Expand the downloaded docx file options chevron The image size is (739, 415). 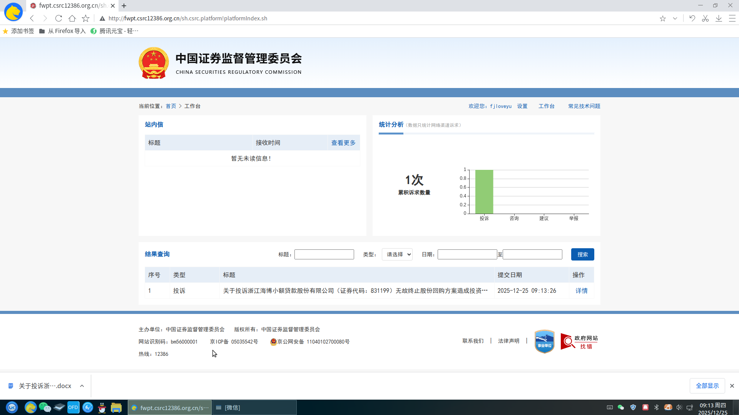click(82, 386)
